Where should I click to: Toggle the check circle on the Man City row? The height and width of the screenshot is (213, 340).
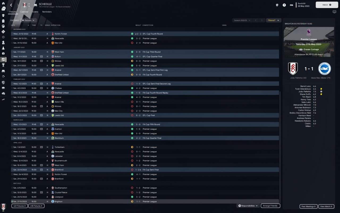(x=12, y=111)
